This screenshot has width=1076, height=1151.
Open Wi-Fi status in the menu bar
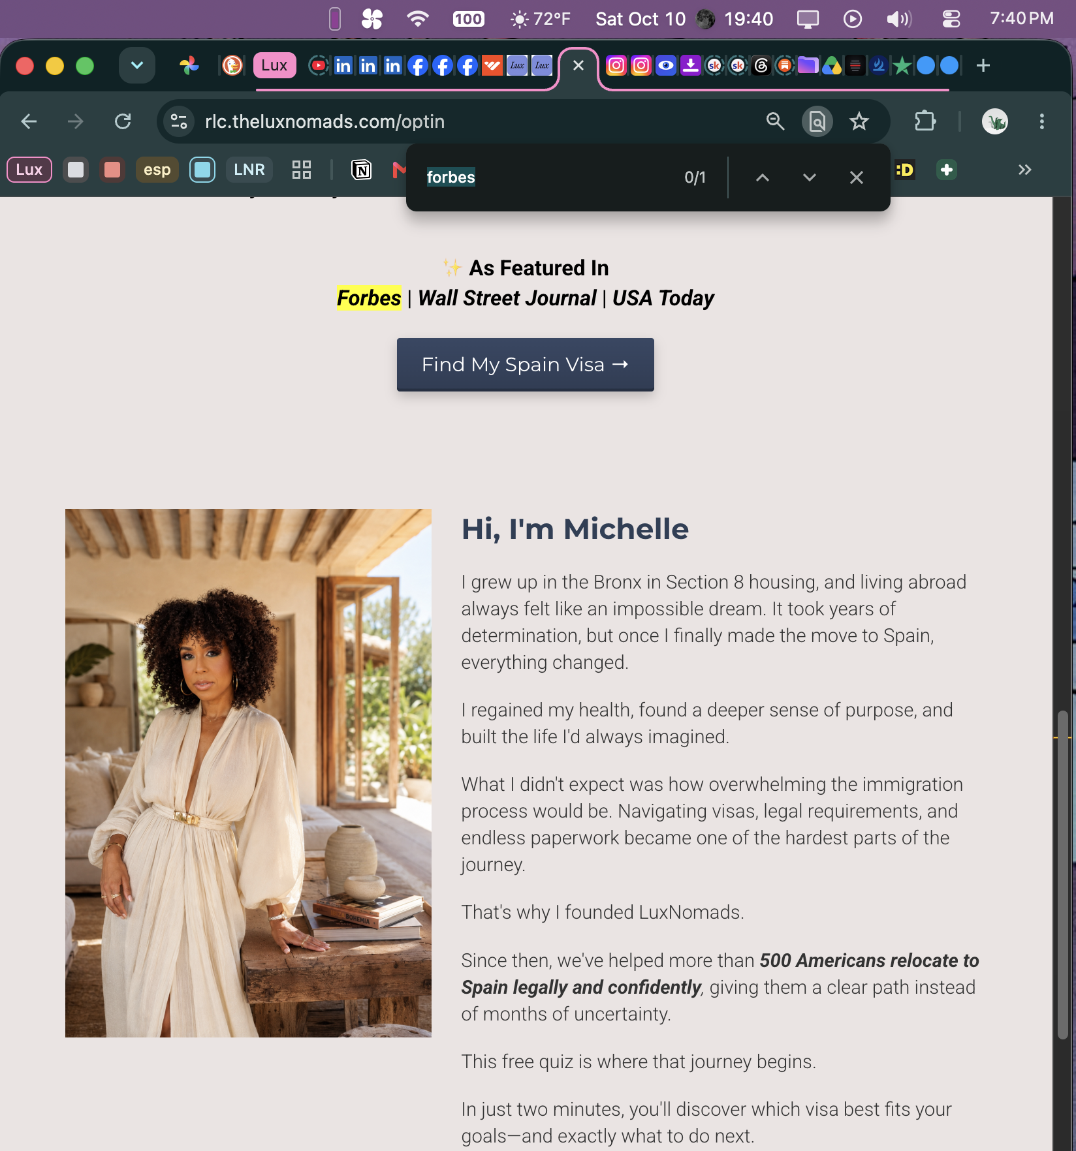(417, 19)
